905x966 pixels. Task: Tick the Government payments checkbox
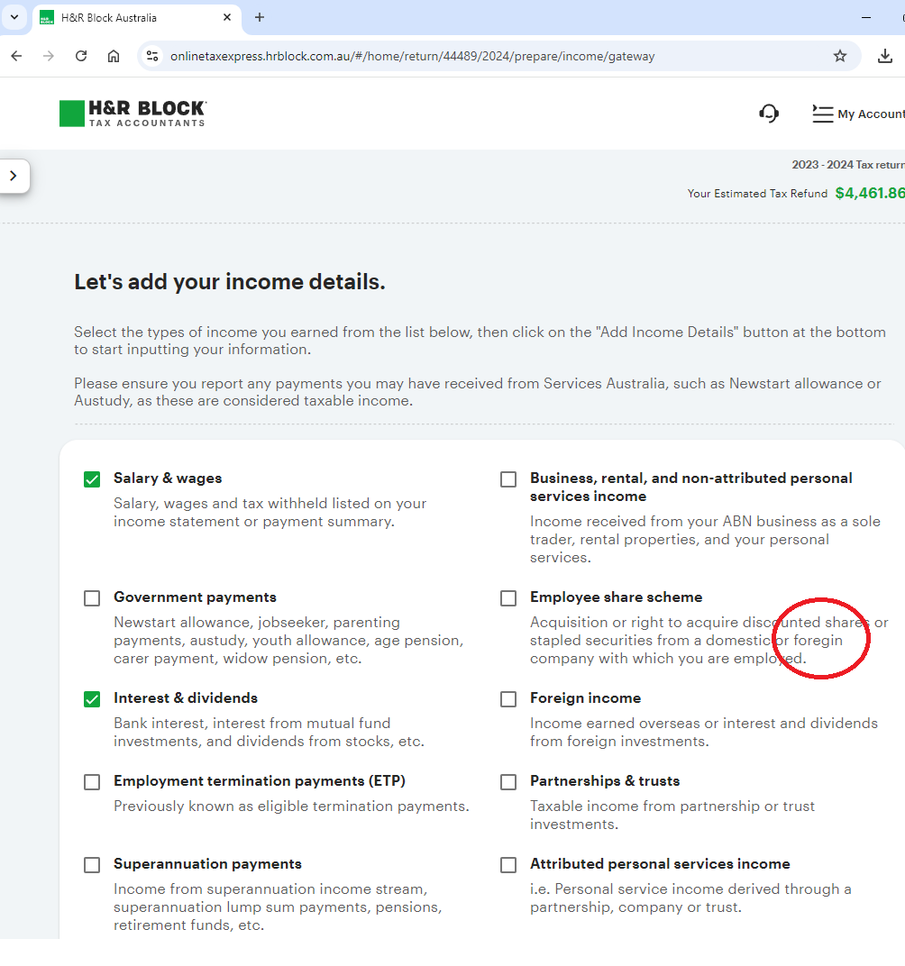[x=92, y=598]
